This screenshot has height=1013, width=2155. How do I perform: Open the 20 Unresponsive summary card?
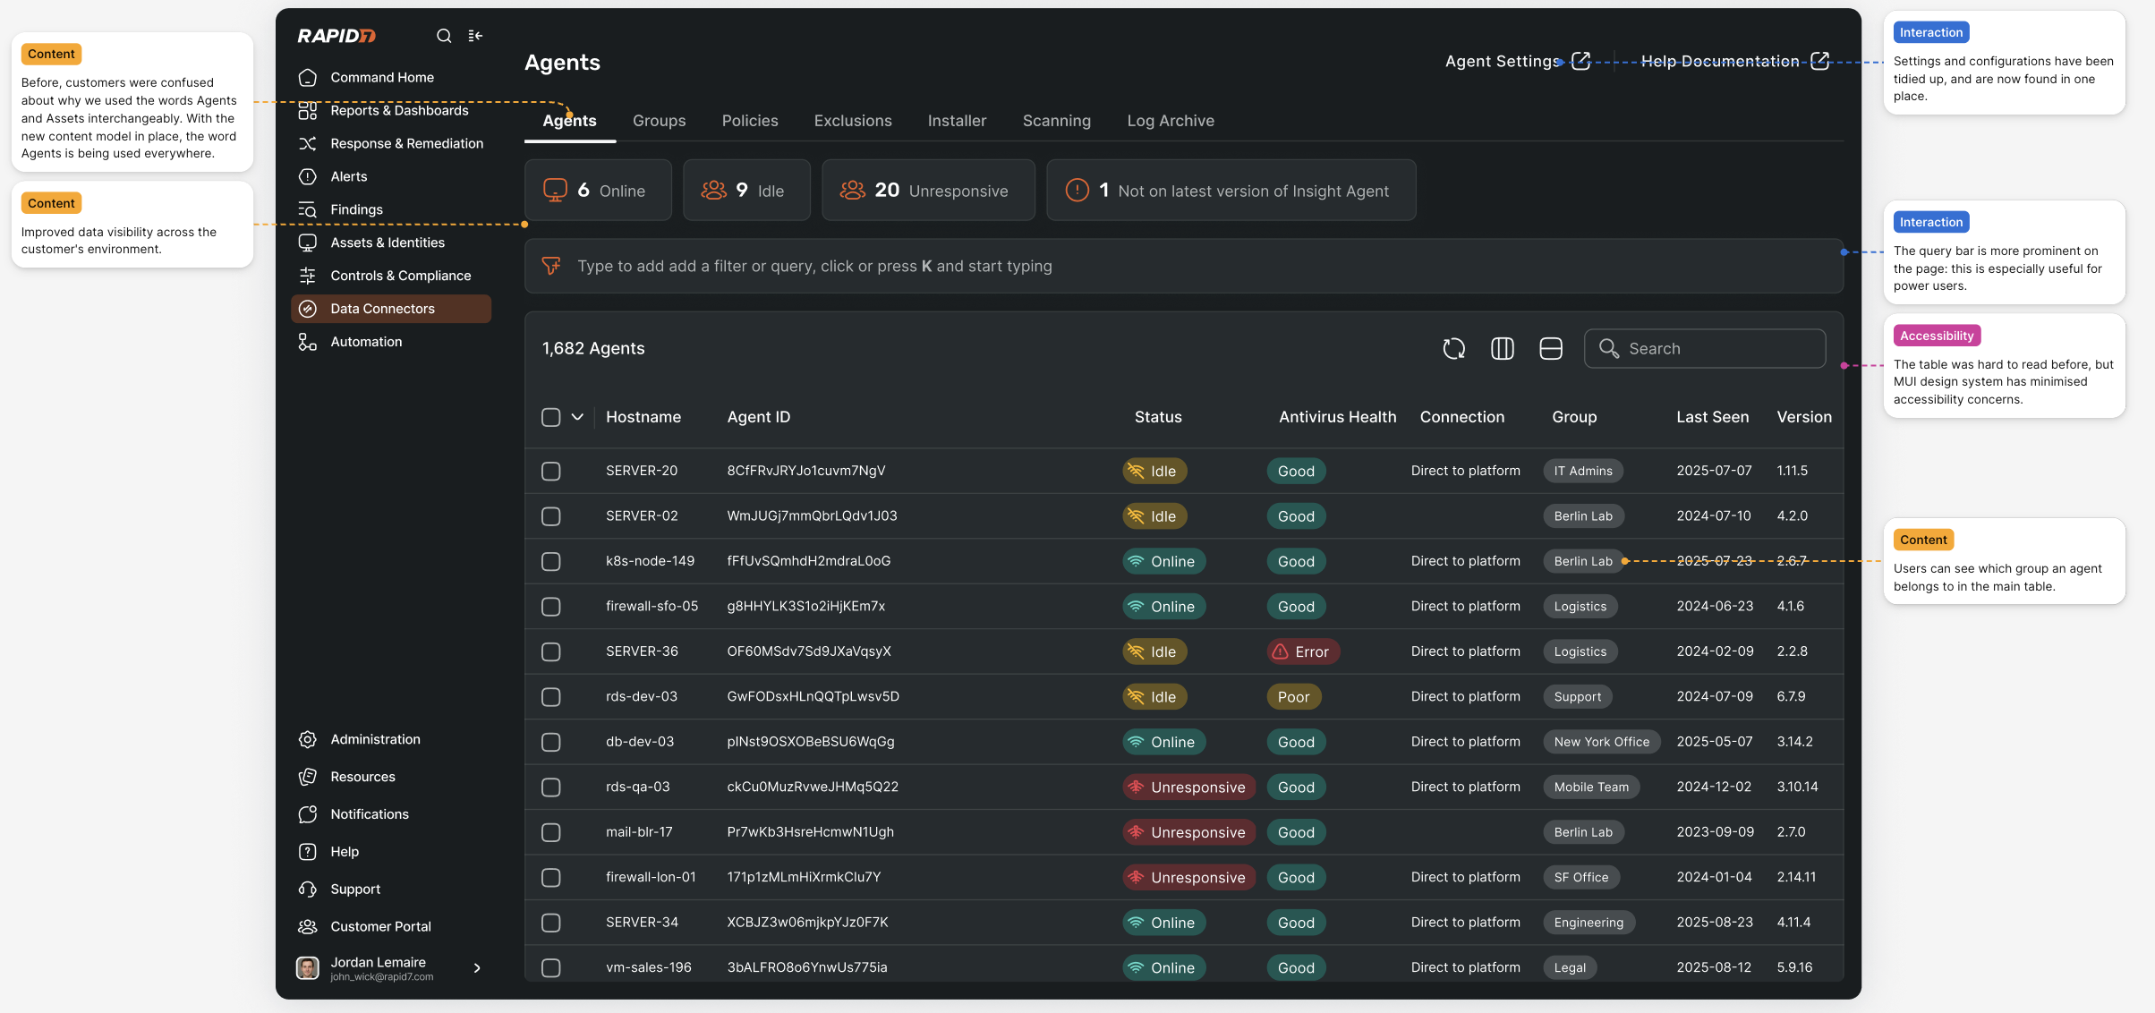[927, 190]
